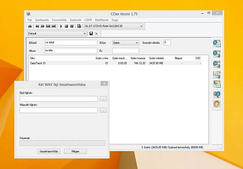
Task: Click the Második fájlnév input field
Action: pyautogui.click(x=59, y=110)
